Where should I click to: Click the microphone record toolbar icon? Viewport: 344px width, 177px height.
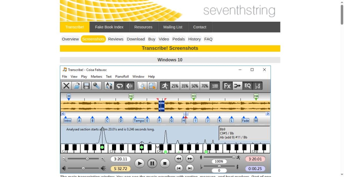coord(96,86)
